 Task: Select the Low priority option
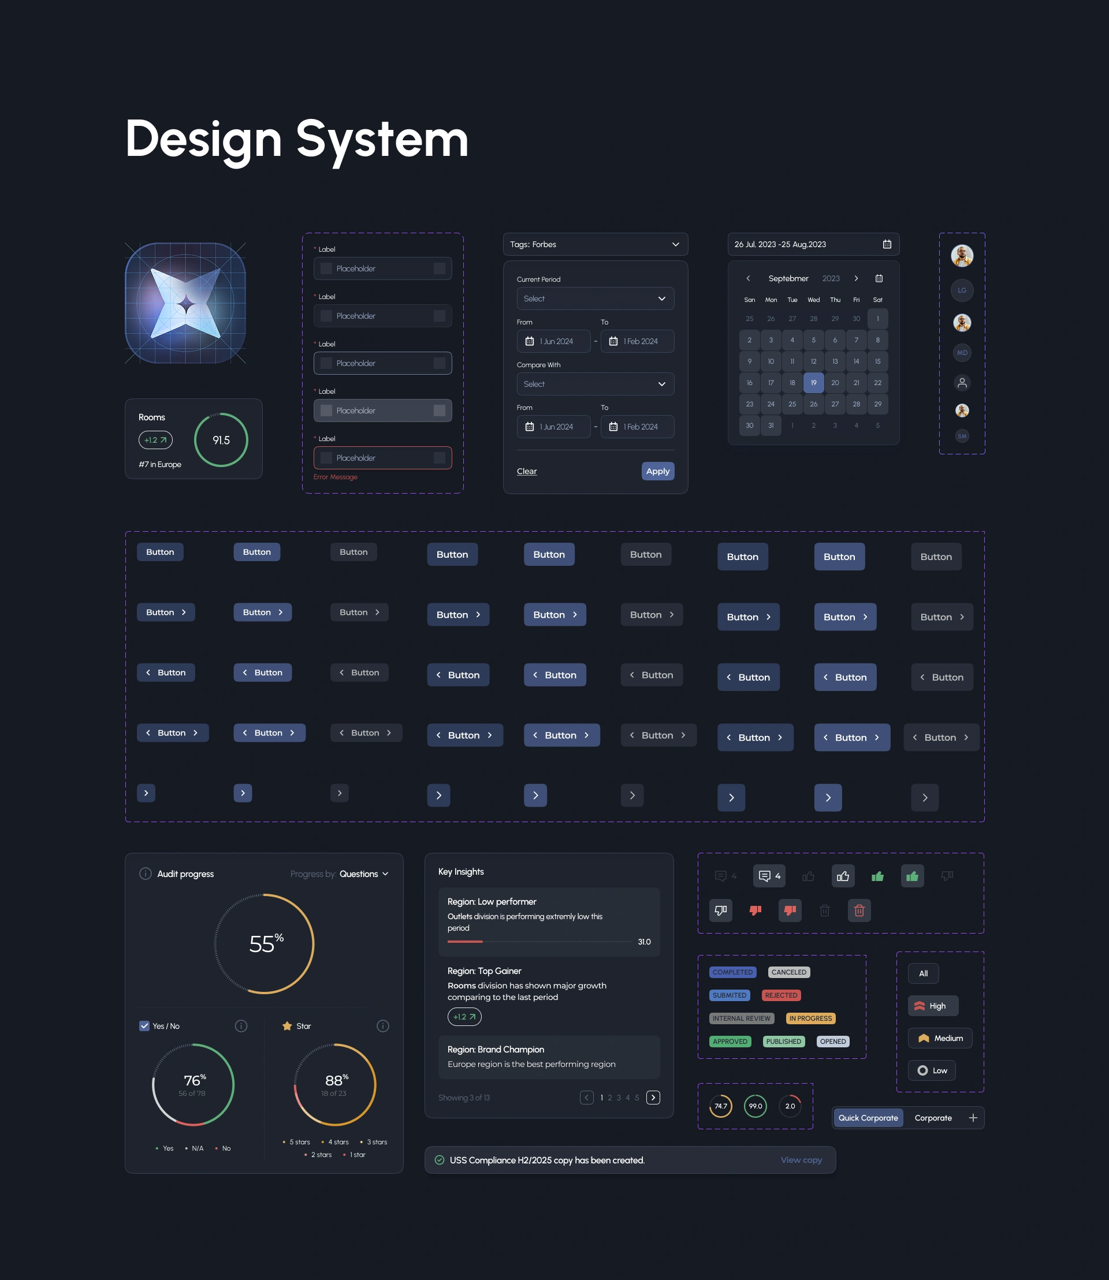(x=931, y=1070)
